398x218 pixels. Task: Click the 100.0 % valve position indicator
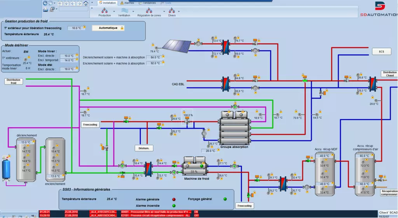click(x=188, y=115)
